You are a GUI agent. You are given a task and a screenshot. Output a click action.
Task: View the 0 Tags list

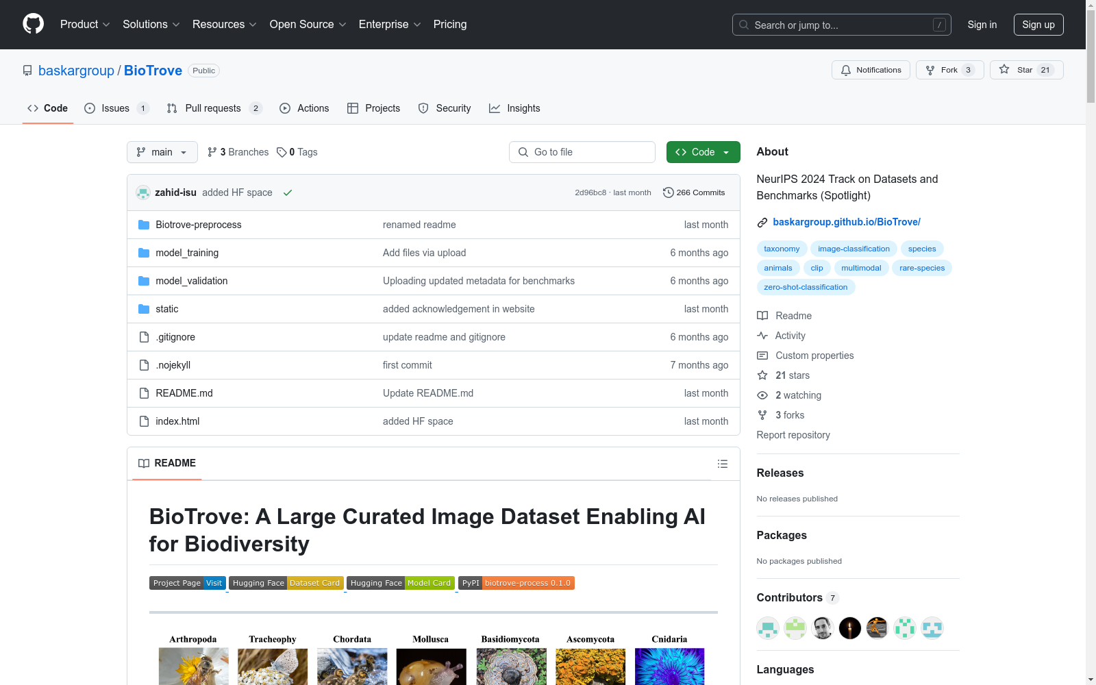(x=297, y=152)
